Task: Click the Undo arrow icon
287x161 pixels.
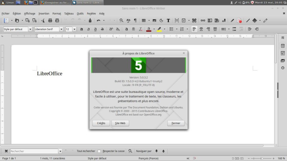Action: [98, 20]
